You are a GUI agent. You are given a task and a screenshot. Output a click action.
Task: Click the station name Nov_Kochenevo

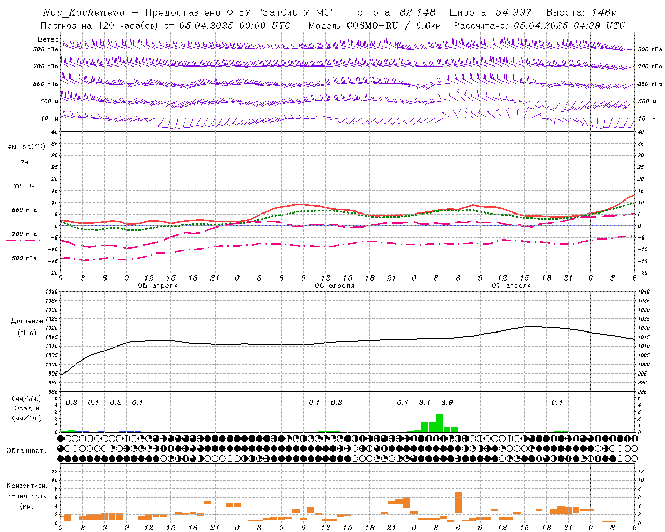tap(84, 12)
